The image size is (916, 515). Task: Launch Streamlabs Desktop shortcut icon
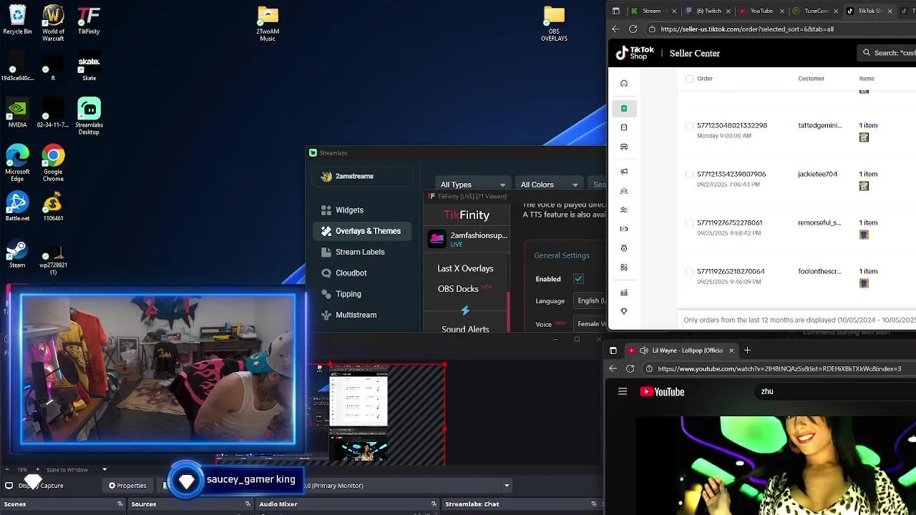(x=89, y=117)
